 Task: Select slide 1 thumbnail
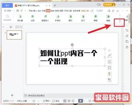(x=14, y=35)
